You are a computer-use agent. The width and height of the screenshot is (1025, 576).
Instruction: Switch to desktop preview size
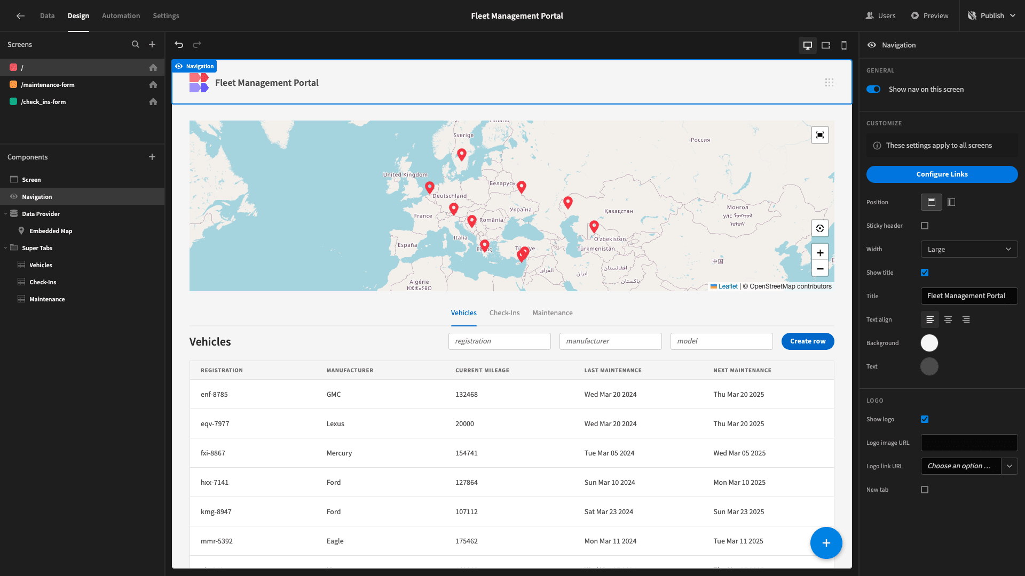808,45
